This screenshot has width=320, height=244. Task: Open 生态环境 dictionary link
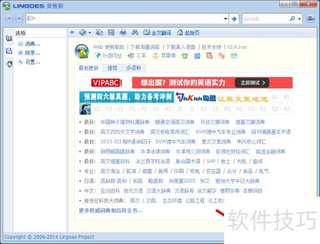pos(172,200)
